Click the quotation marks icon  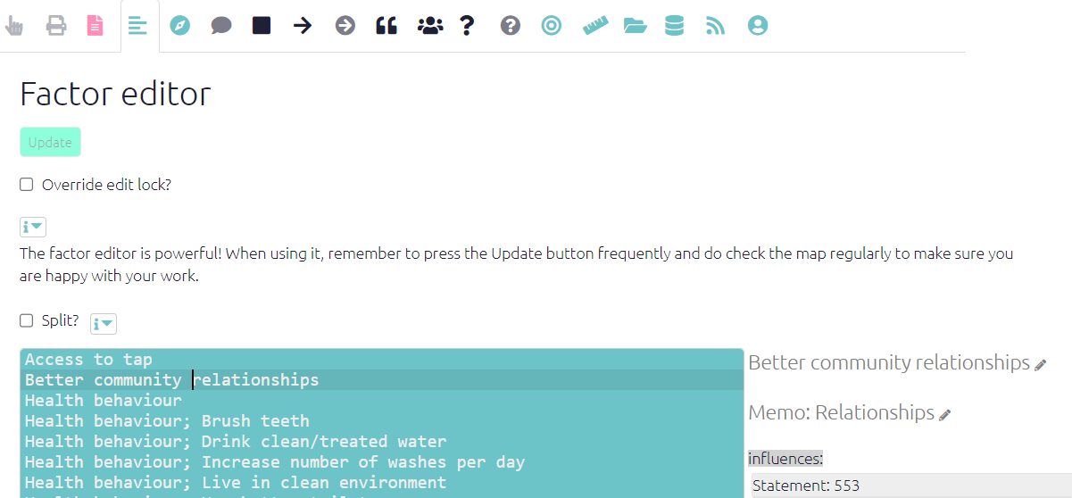(386, 26)
